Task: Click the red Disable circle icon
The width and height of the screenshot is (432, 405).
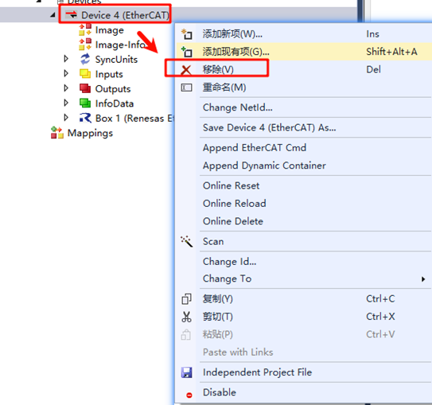Action: coord(189,395)
